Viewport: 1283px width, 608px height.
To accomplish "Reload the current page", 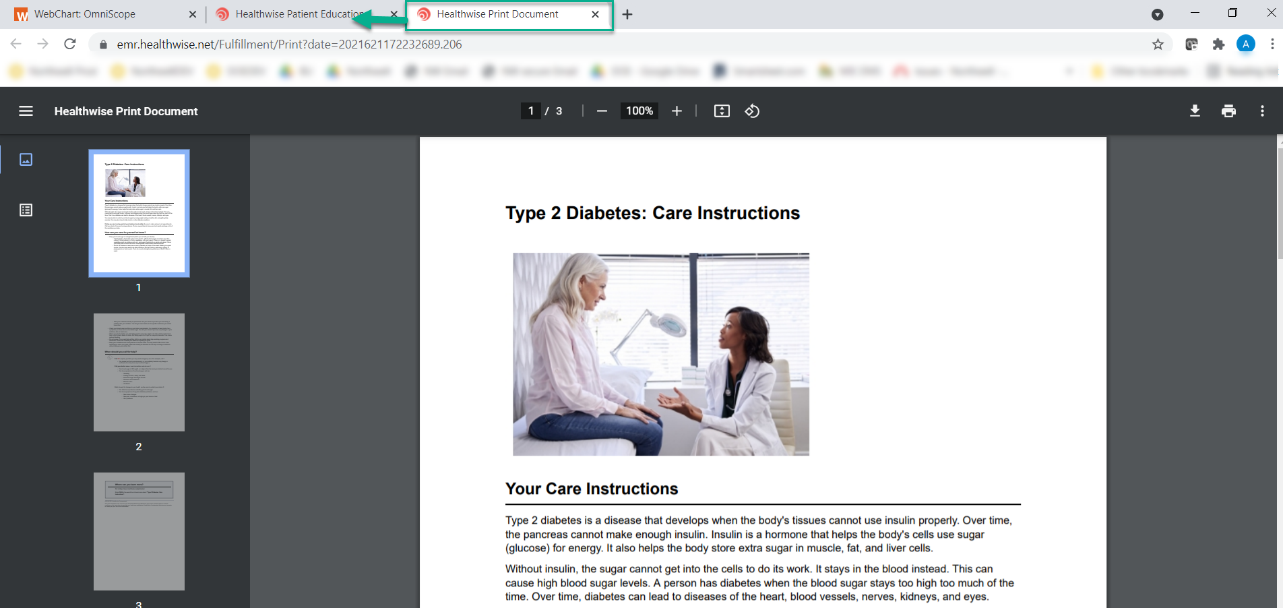I will (70, 44).
